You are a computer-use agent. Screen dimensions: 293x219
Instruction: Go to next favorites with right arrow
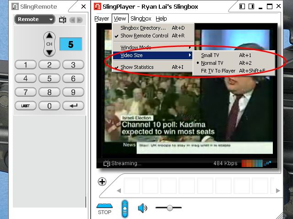[x=278, y=191]
